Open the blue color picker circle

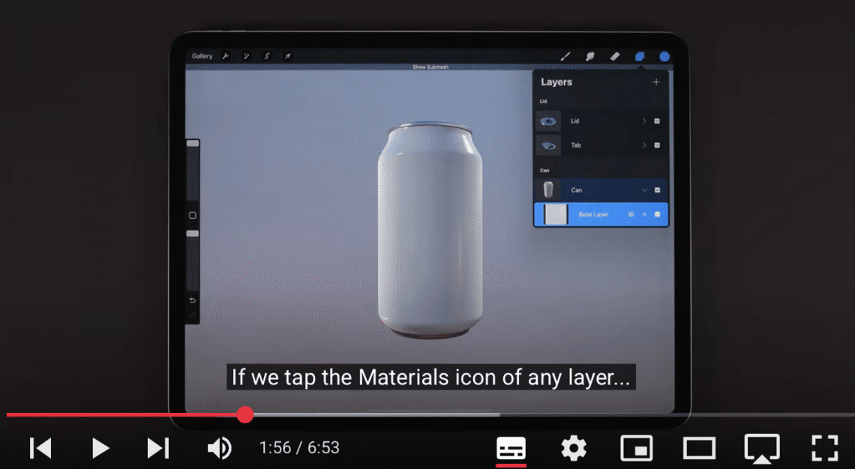(x=664, y=56)
